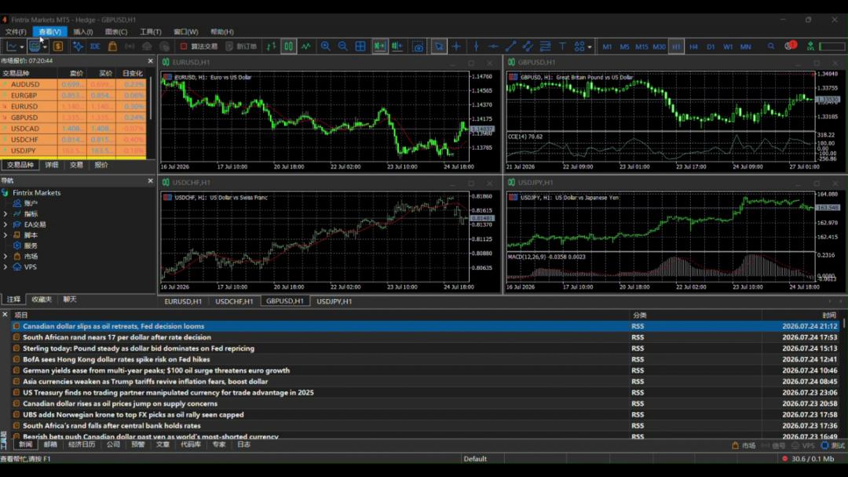The image size is (848, 477).
Task: Select the text label tool
Action: click(x=562, y=46)
